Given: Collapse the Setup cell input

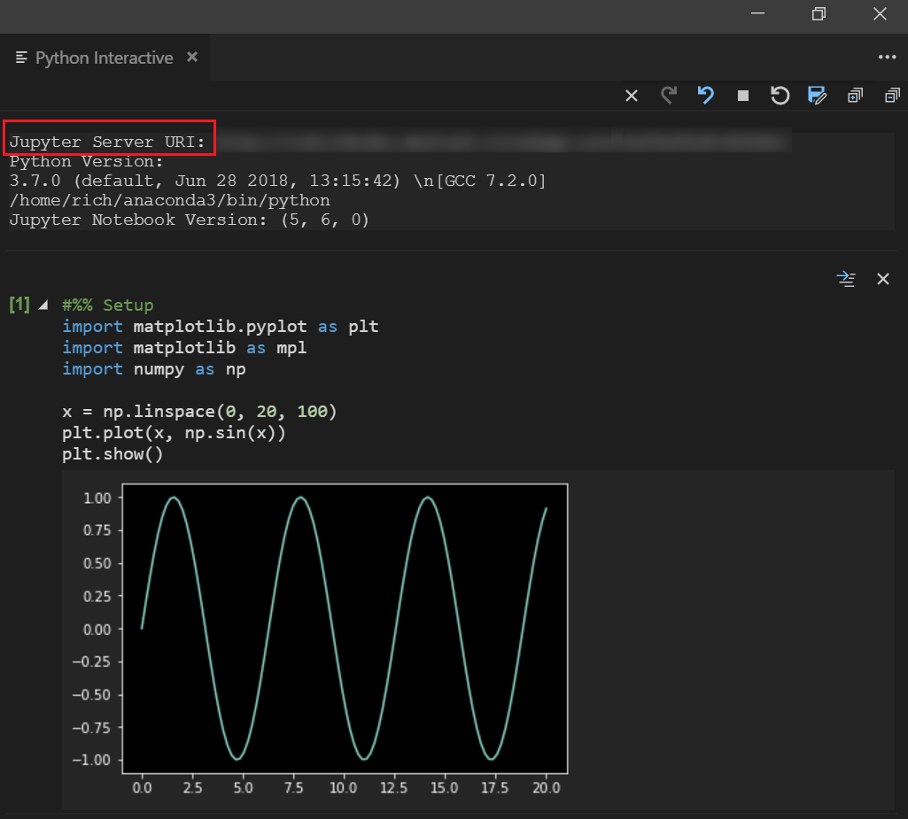Looking at the screenshot, I should point(41,304).
